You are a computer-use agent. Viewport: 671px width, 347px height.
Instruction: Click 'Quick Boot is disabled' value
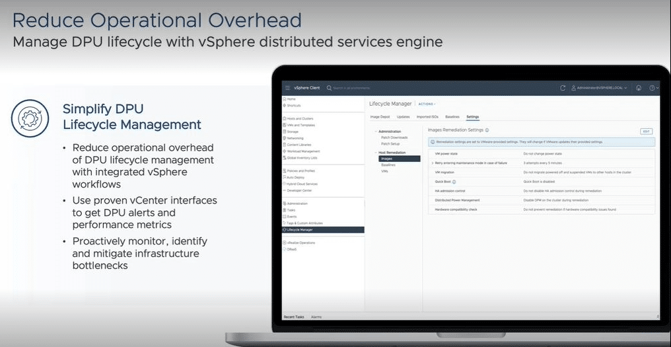[539, 182]
